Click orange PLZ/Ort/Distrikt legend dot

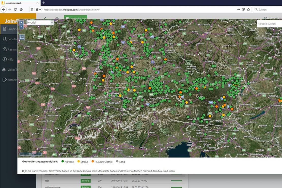pyautogui.click(x=93, y=161)
